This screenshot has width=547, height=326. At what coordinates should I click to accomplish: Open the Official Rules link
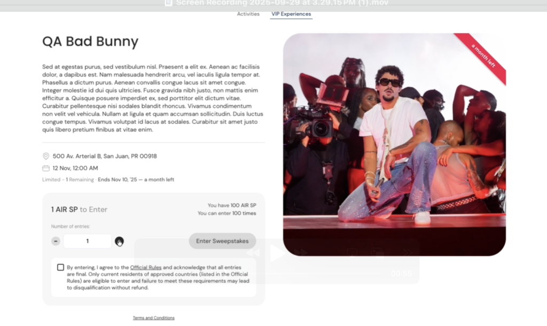(x=146, y=267)
